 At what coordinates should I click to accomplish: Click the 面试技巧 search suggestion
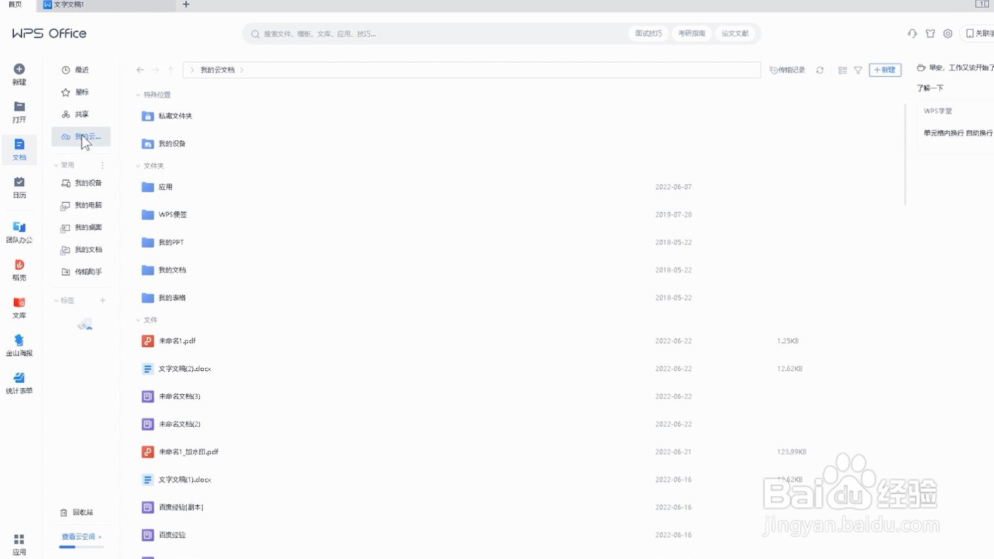point(648,34)
